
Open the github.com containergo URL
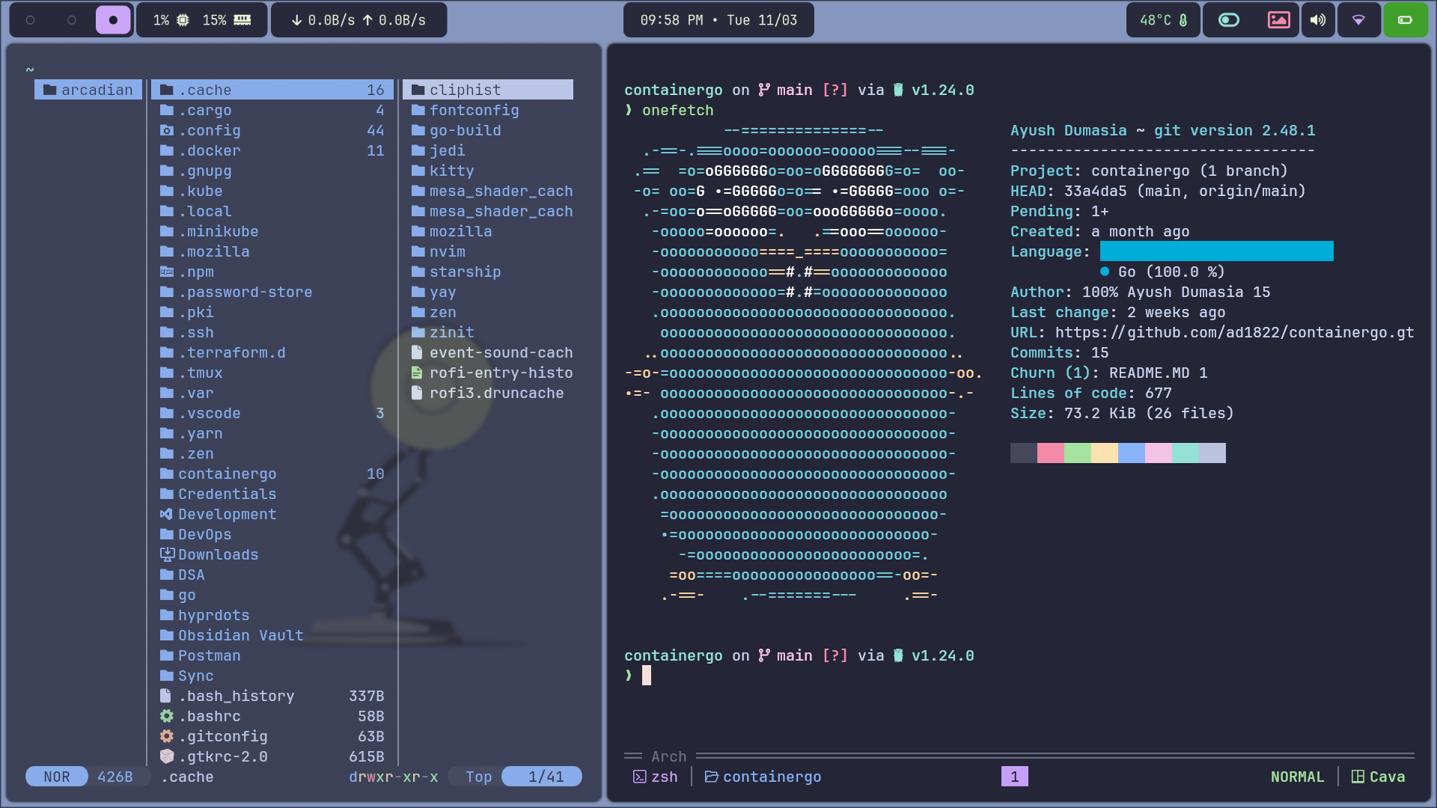point(1235,332)
